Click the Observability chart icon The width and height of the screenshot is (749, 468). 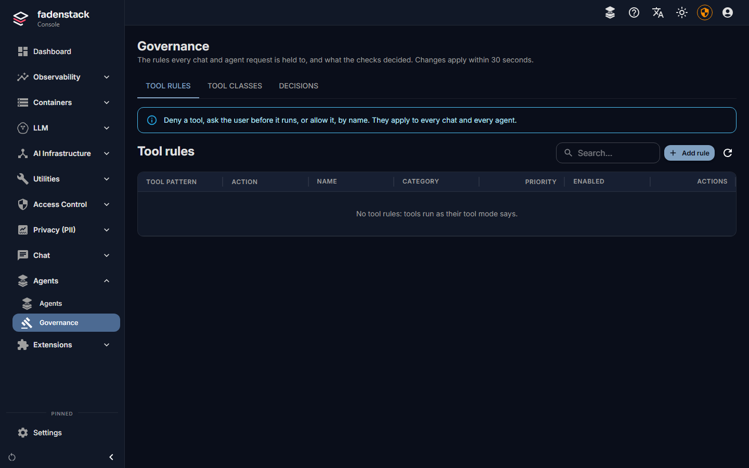coord(23,77)
